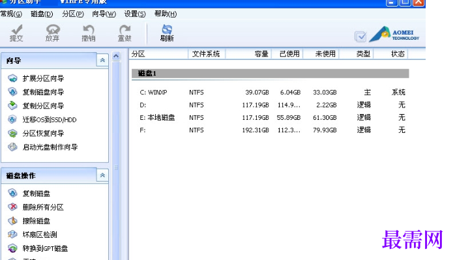Viewport: 455px width, 260px height.
Task: Click the 删除所有分区 red X icon
Action: pos(13,207)
